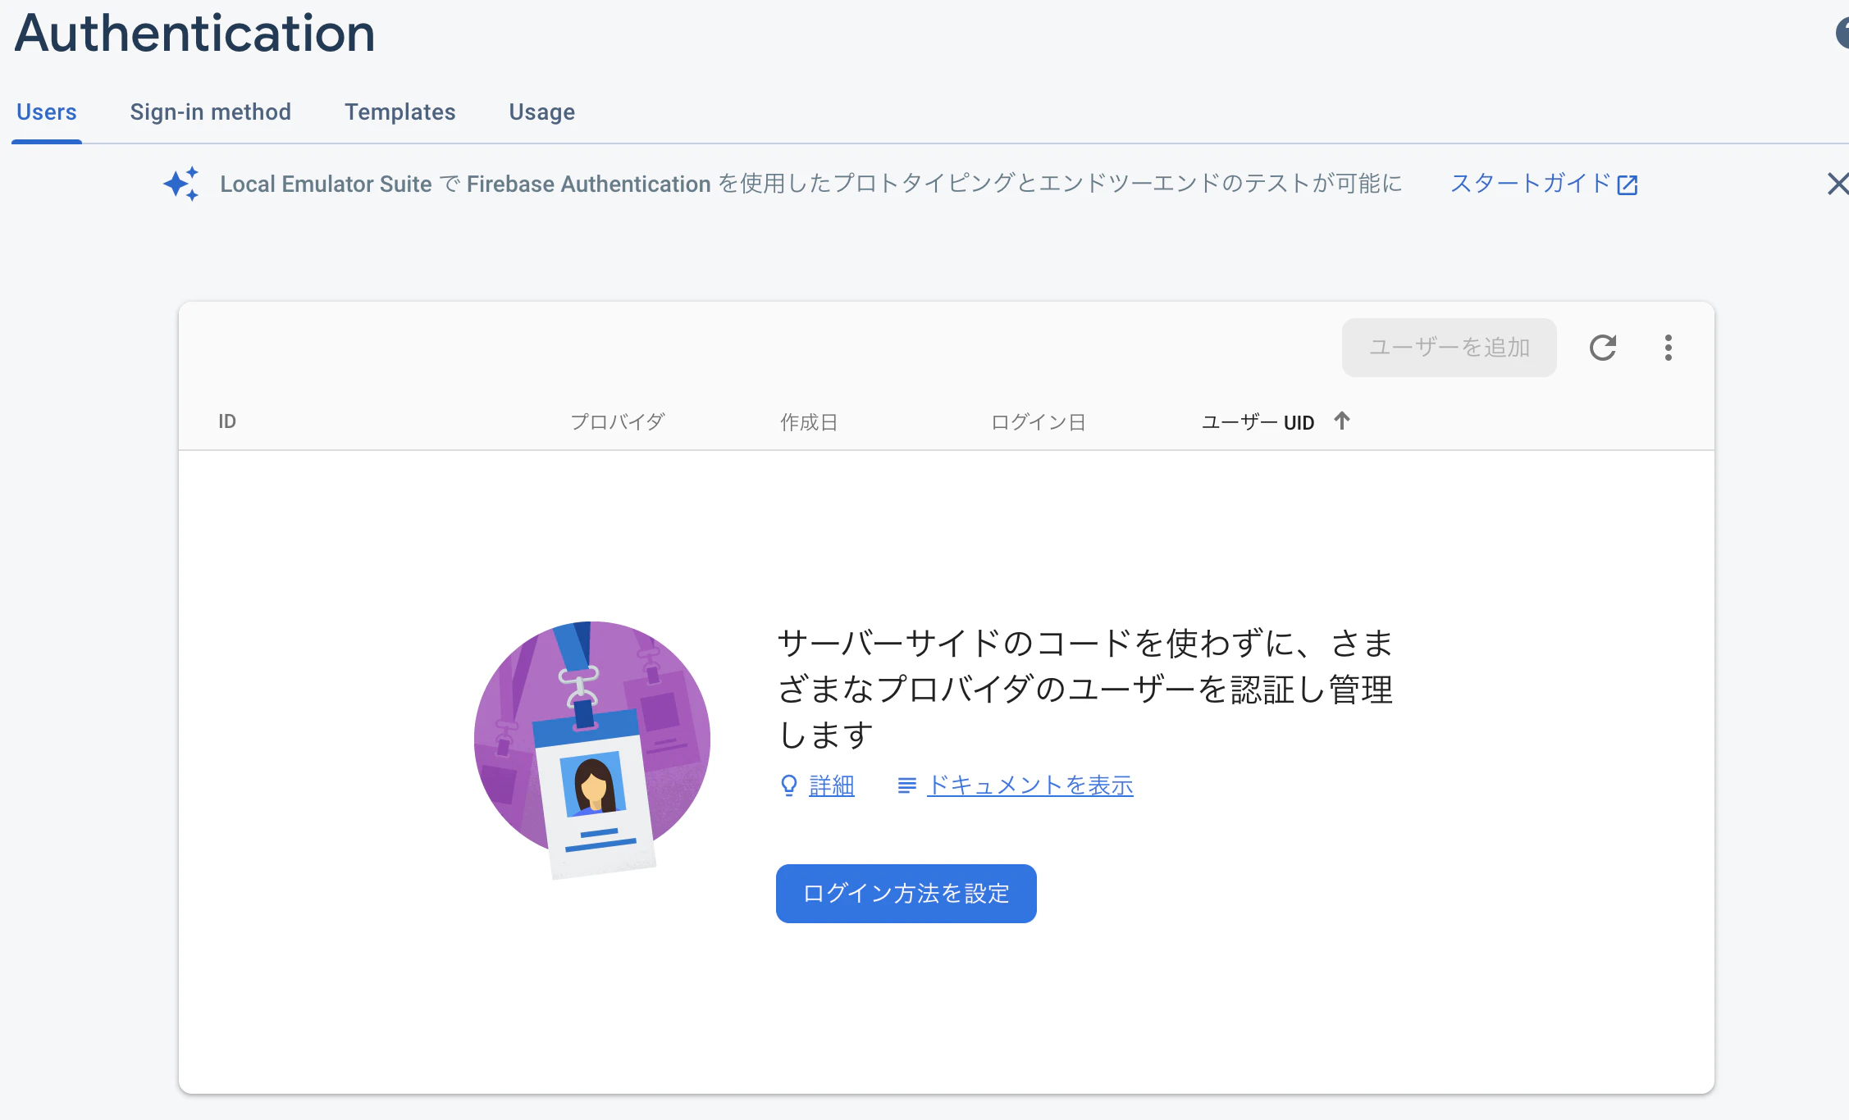Open the ドキュメントを表示 link
Screen dimensions: 1849x1120
click(1030, 785)
